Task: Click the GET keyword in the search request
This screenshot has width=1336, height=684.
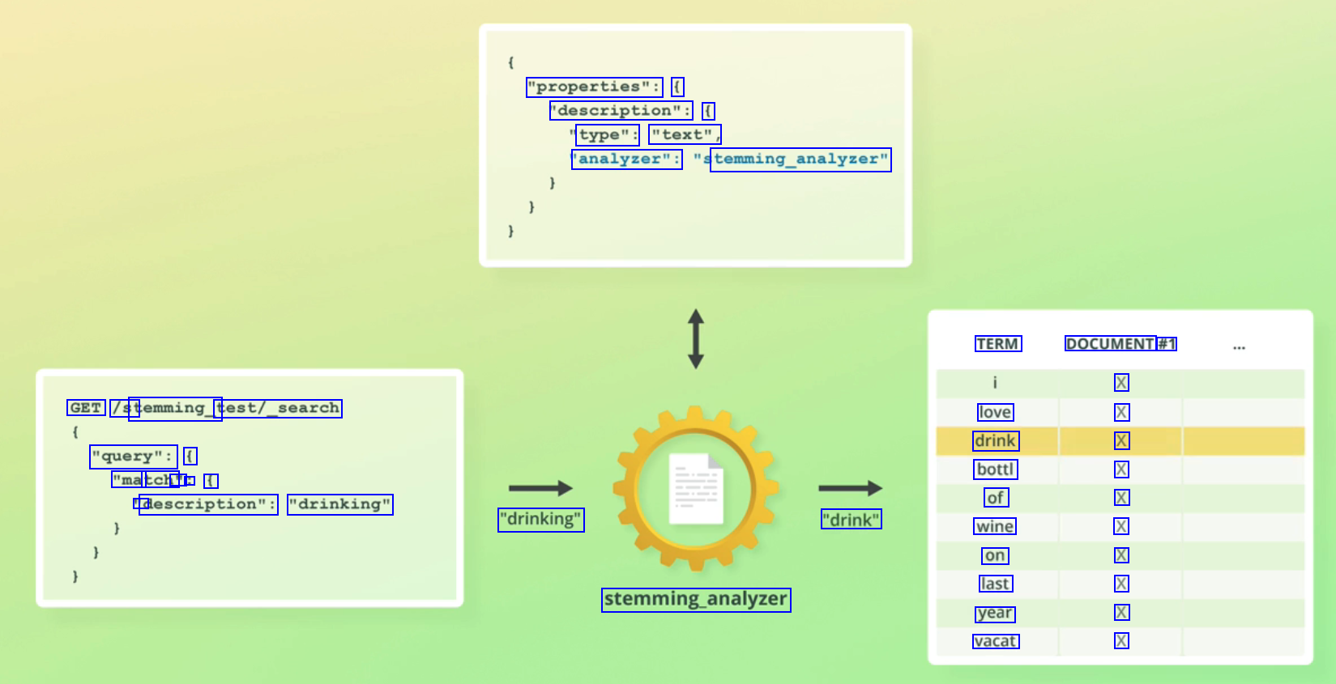Action: pyautogui.click(x=86, y=408)
